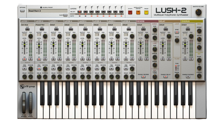The width and height of the screenshot is (224, 123).
Task: Toggle the lock icon above layer 1
Action: click(80, 7)
